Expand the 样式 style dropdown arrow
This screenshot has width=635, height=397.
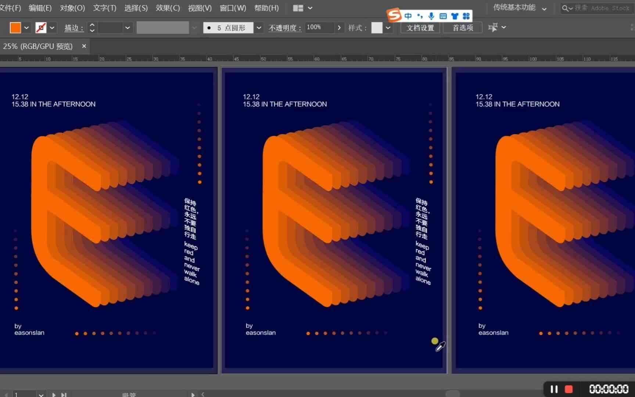click(388, 28)
